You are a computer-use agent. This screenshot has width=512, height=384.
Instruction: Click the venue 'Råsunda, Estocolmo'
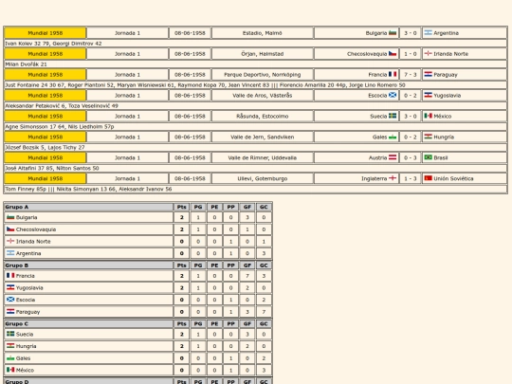coord(263,117)
